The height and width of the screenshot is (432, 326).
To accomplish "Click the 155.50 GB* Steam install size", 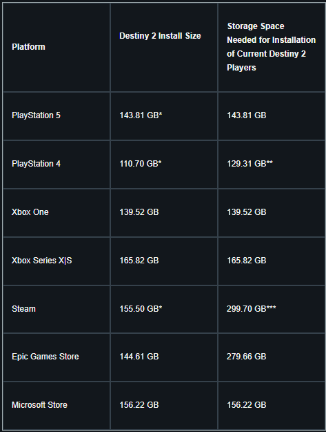I will (141, 309).
